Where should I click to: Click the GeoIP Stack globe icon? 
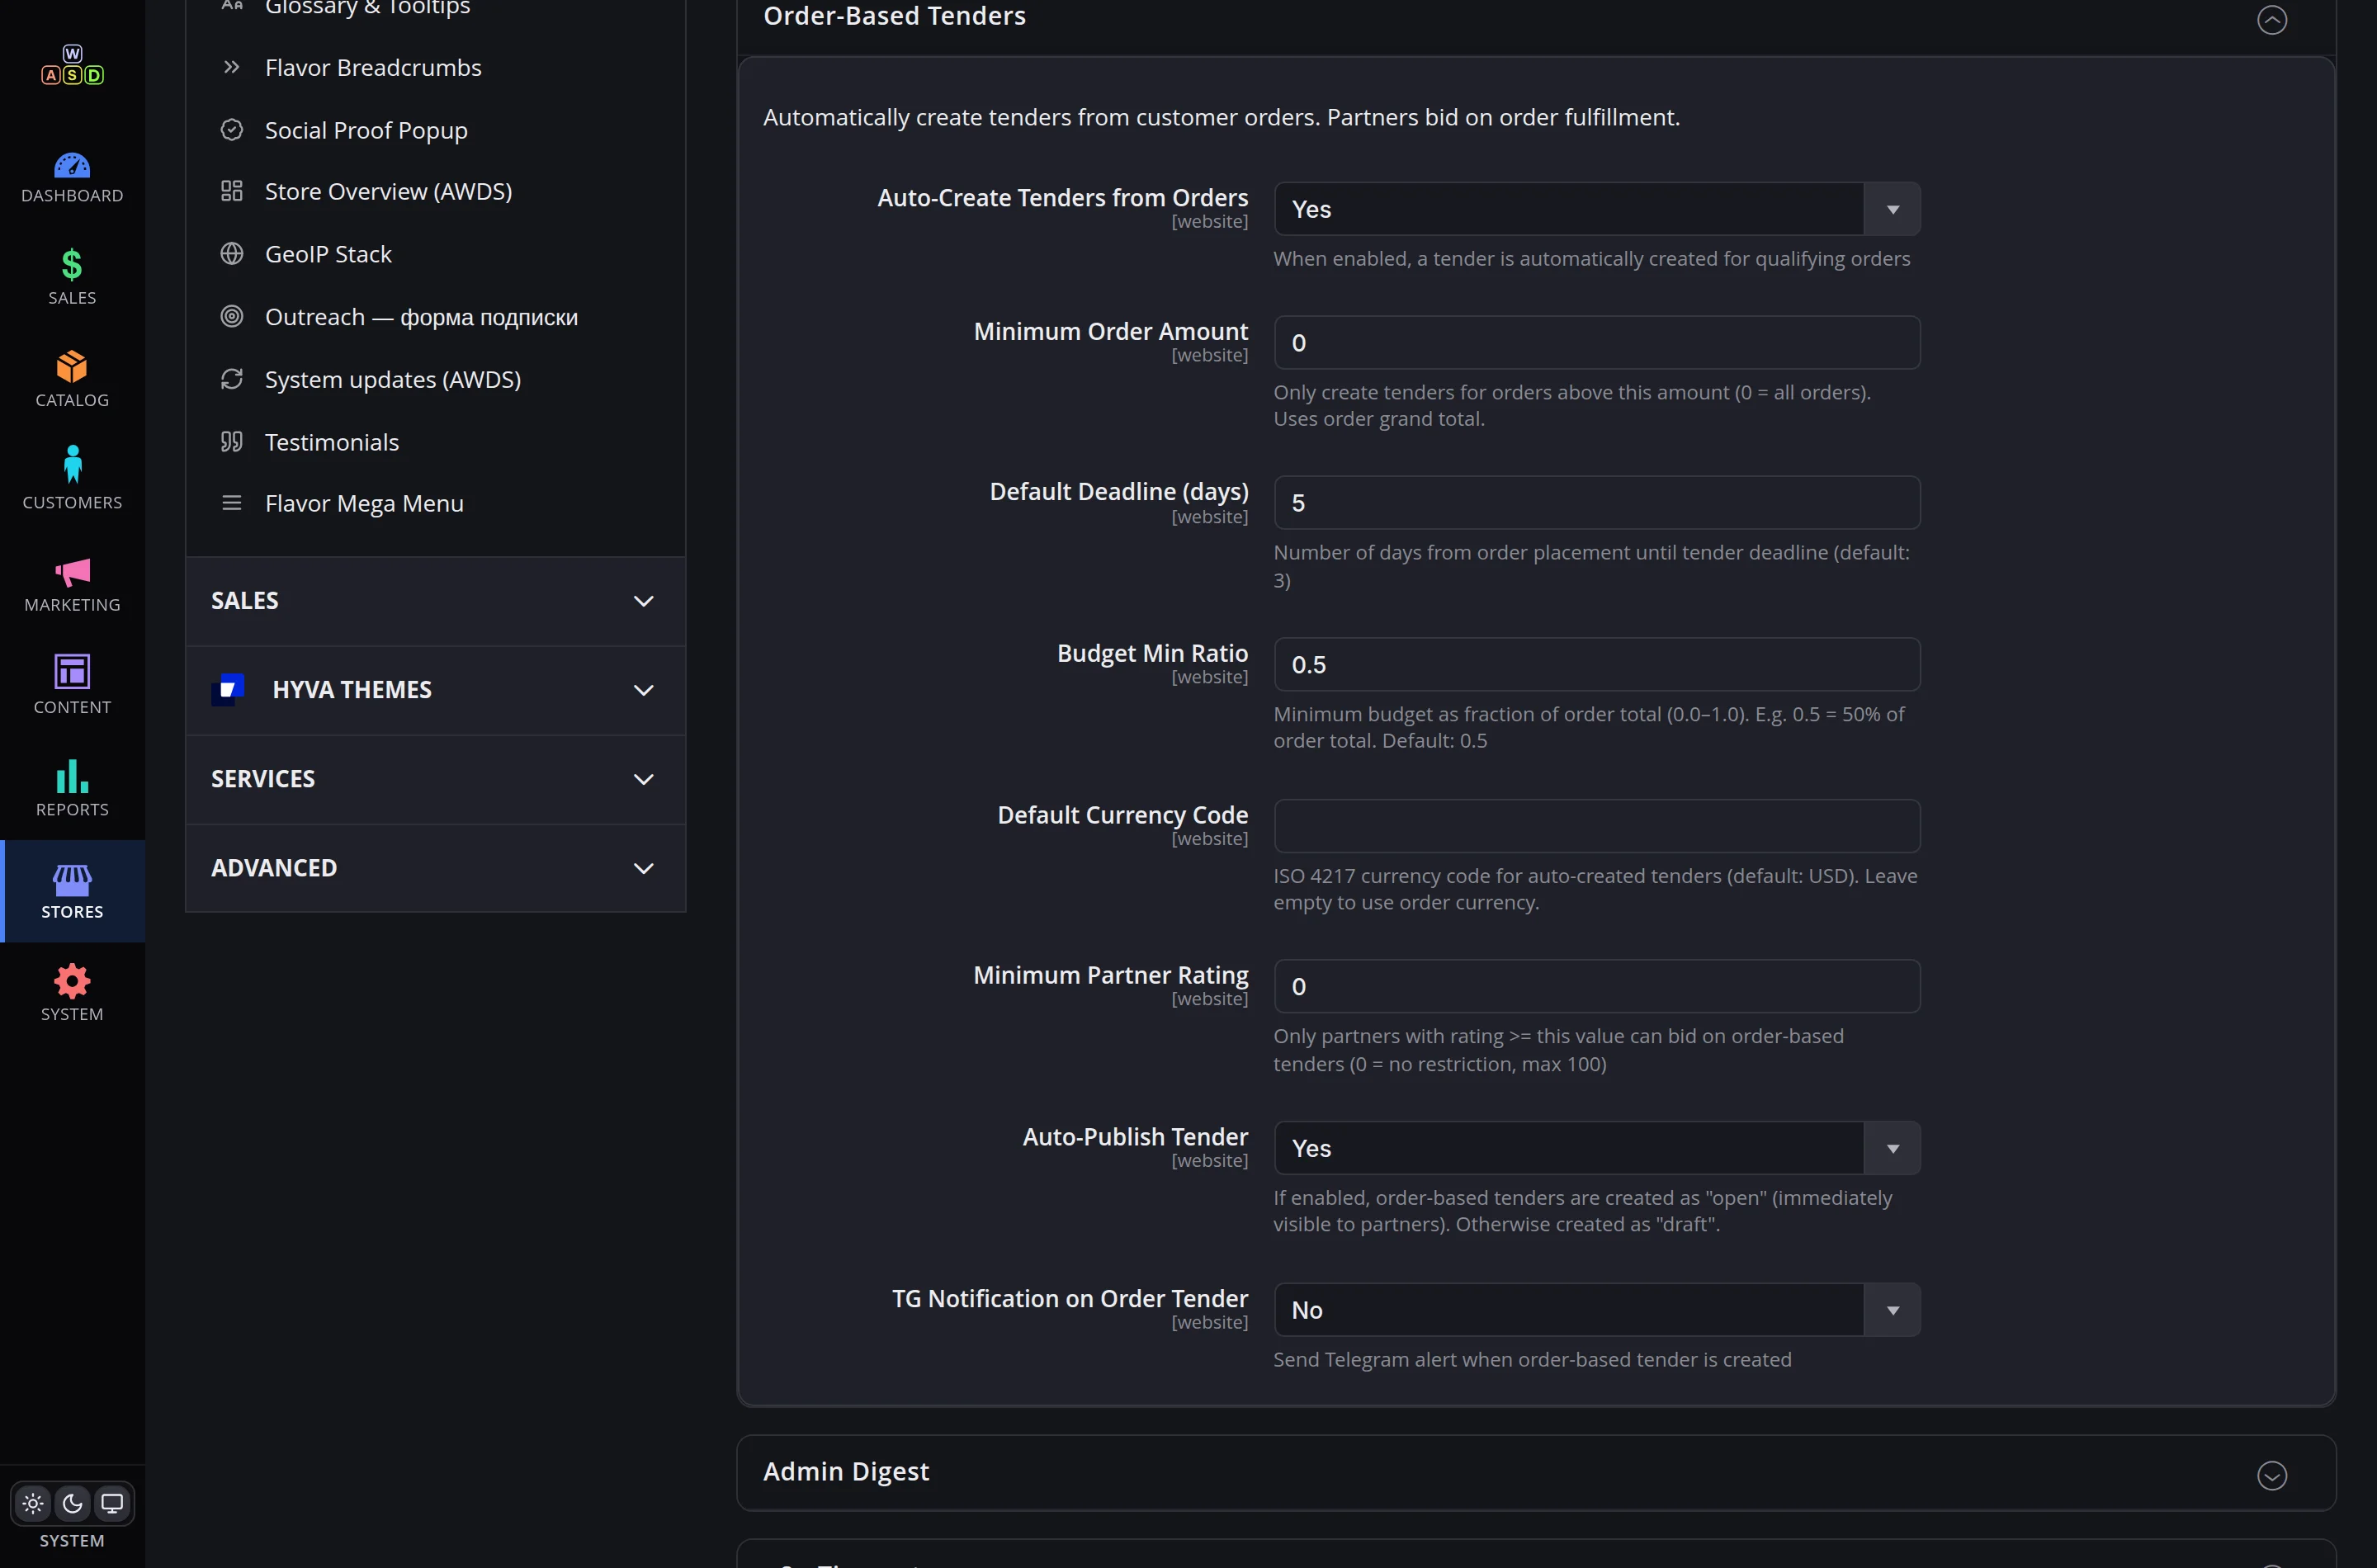232,254
